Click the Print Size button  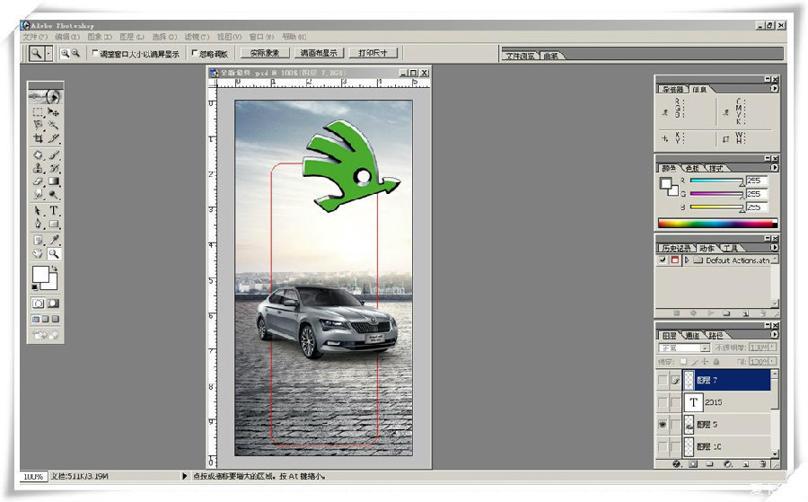[x=373, y=53]
